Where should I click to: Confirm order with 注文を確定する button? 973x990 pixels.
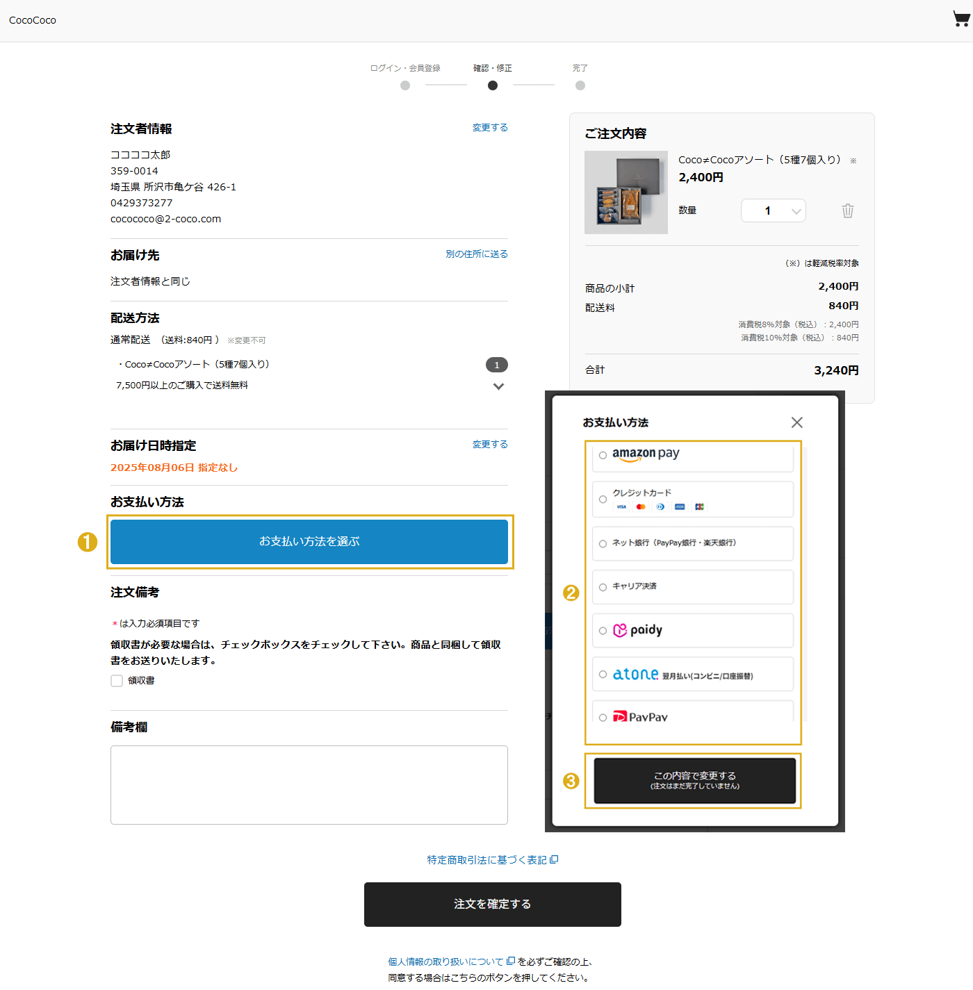click(x=492, y=904)
